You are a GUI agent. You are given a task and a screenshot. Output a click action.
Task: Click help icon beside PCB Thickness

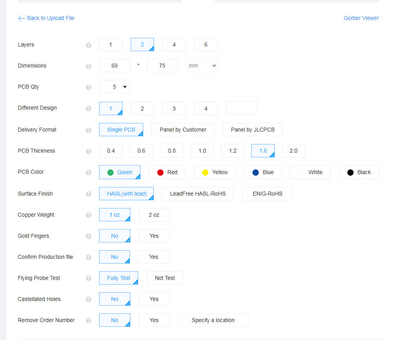pos(89,151)
